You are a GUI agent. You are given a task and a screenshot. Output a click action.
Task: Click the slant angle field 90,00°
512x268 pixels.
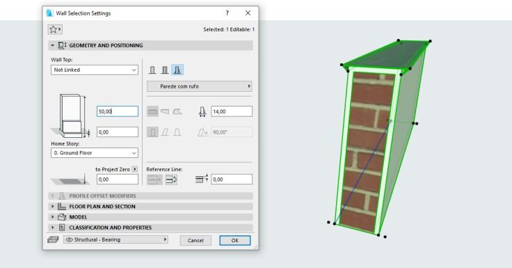(232, 132)
